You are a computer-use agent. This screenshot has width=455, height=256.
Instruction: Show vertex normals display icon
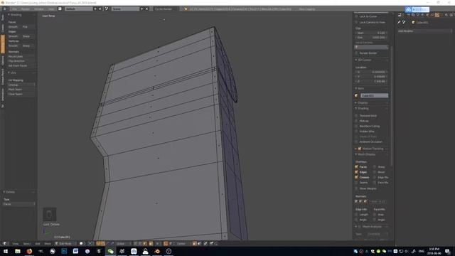pyautogui.click(x=356, y=201)
